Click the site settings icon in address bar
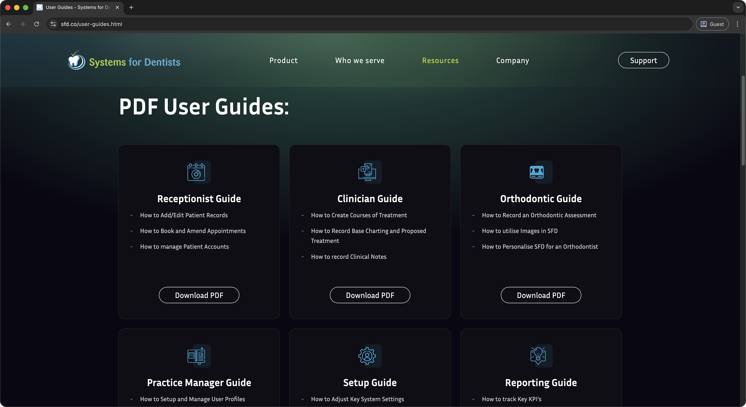Screen dimensions: 746x407 point(53,24)
